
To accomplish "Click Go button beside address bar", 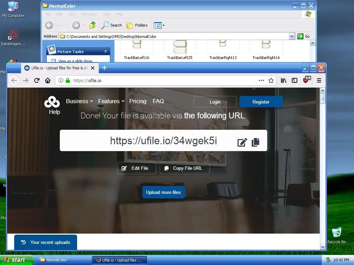I will pyautogui.click(x=304, y=36).
